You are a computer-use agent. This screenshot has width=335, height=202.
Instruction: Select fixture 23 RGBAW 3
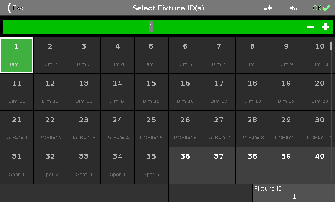tap(84, 129)
